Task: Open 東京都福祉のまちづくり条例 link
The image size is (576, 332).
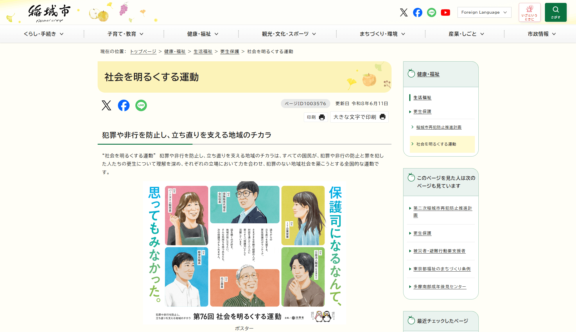Action: coord(442,269)
